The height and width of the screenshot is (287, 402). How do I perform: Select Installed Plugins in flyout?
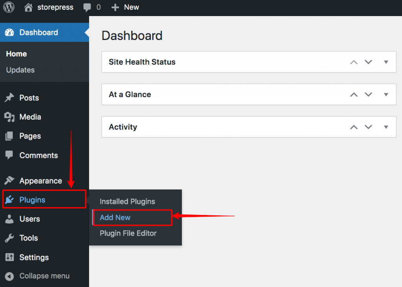(127, 202)
